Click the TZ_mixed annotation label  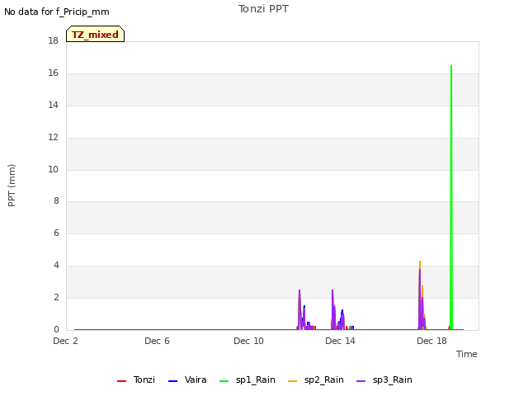(96, 35)
